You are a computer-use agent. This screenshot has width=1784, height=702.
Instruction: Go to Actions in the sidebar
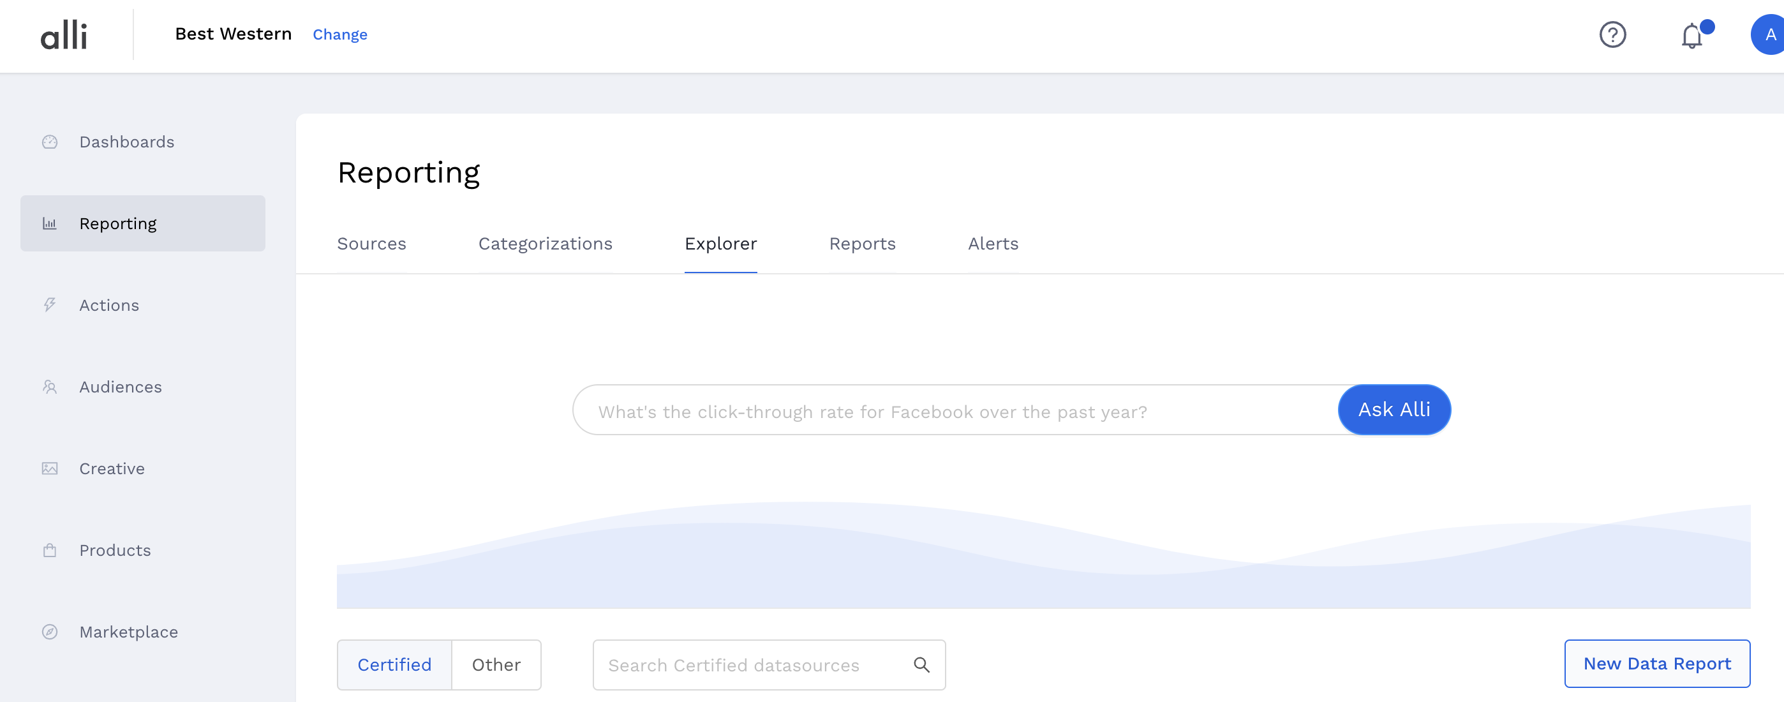click(x=143, y=306)
